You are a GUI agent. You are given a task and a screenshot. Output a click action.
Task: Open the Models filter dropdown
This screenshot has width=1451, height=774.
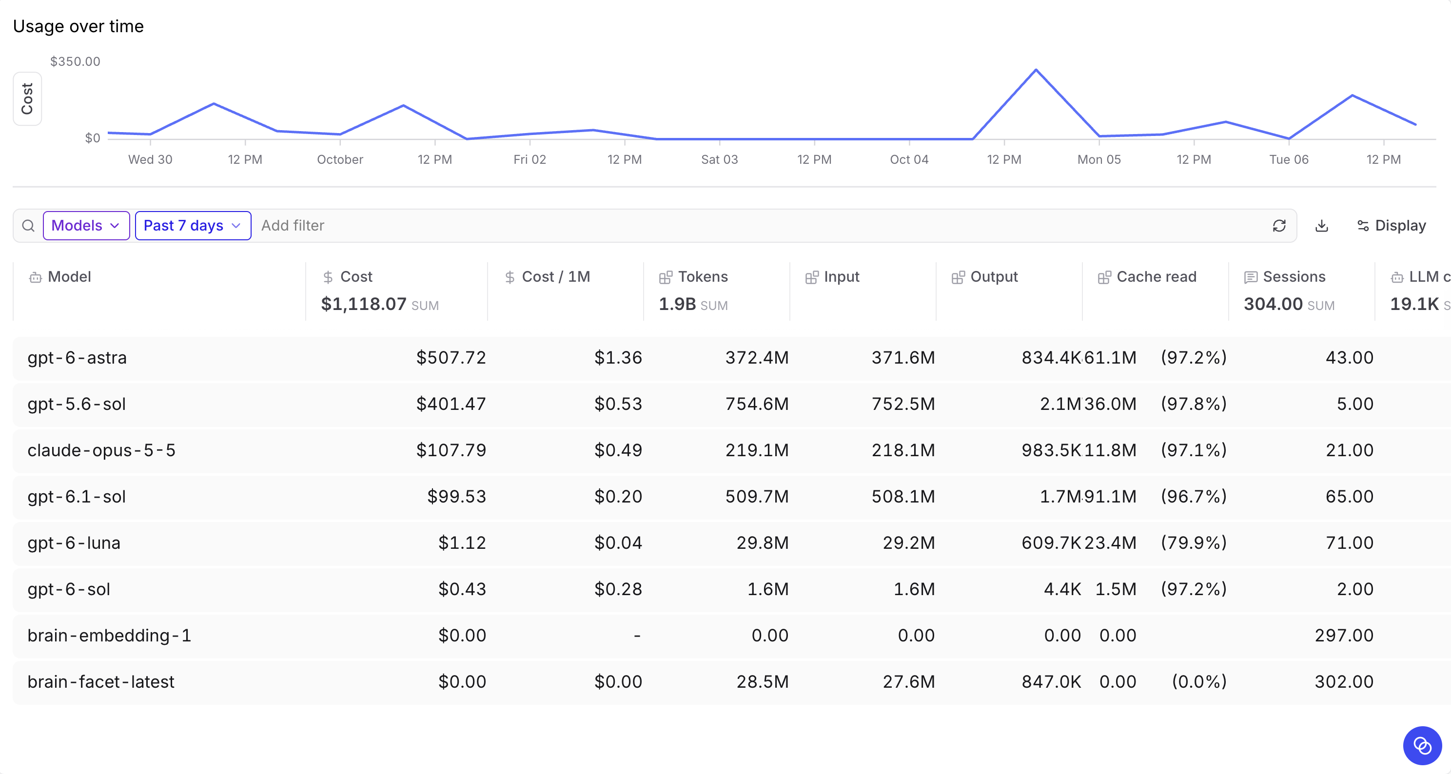[x=86, y=226]
